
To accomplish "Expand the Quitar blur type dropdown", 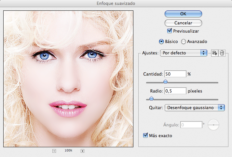I will point(195,108).
